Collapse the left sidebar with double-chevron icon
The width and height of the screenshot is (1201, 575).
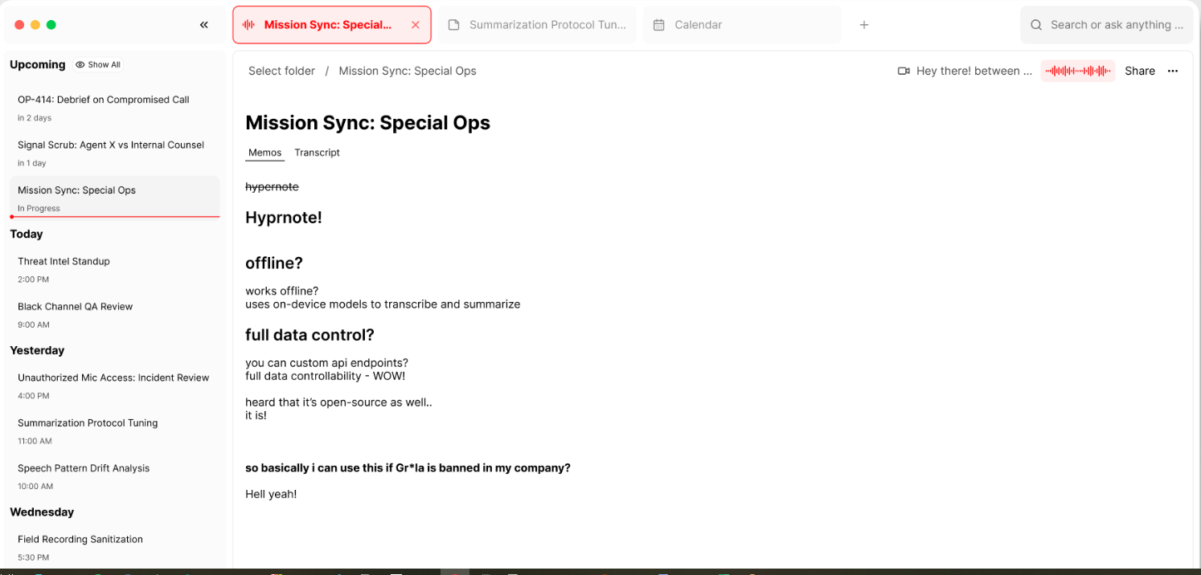click(x=204, y=25)
